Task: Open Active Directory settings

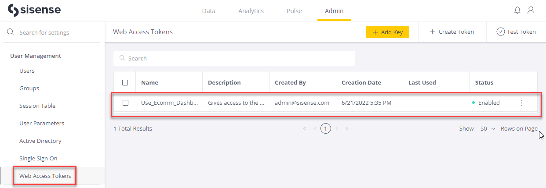Action: point(40,141)
